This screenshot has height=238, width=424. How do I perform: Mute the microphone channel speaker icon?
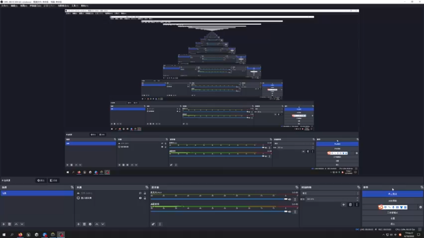290,199
